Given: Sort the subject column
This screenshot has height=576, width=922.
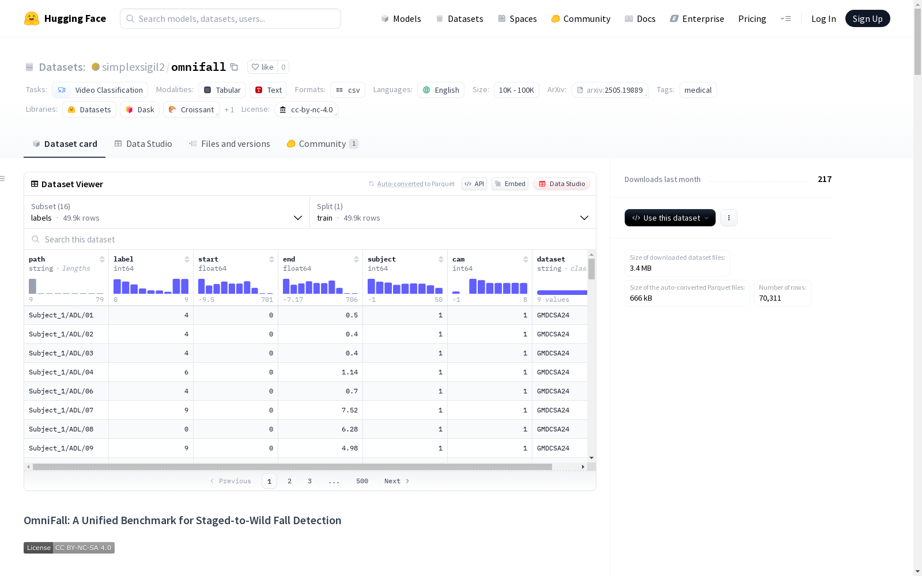Looking at the screenshot, I should coord(441,259).
